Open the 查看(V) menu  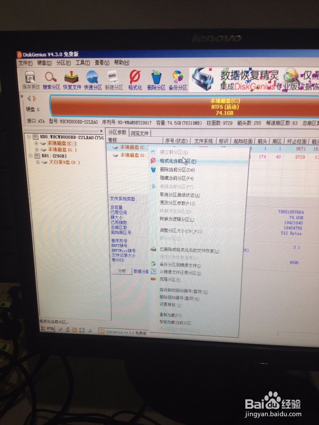pos(102,63)
